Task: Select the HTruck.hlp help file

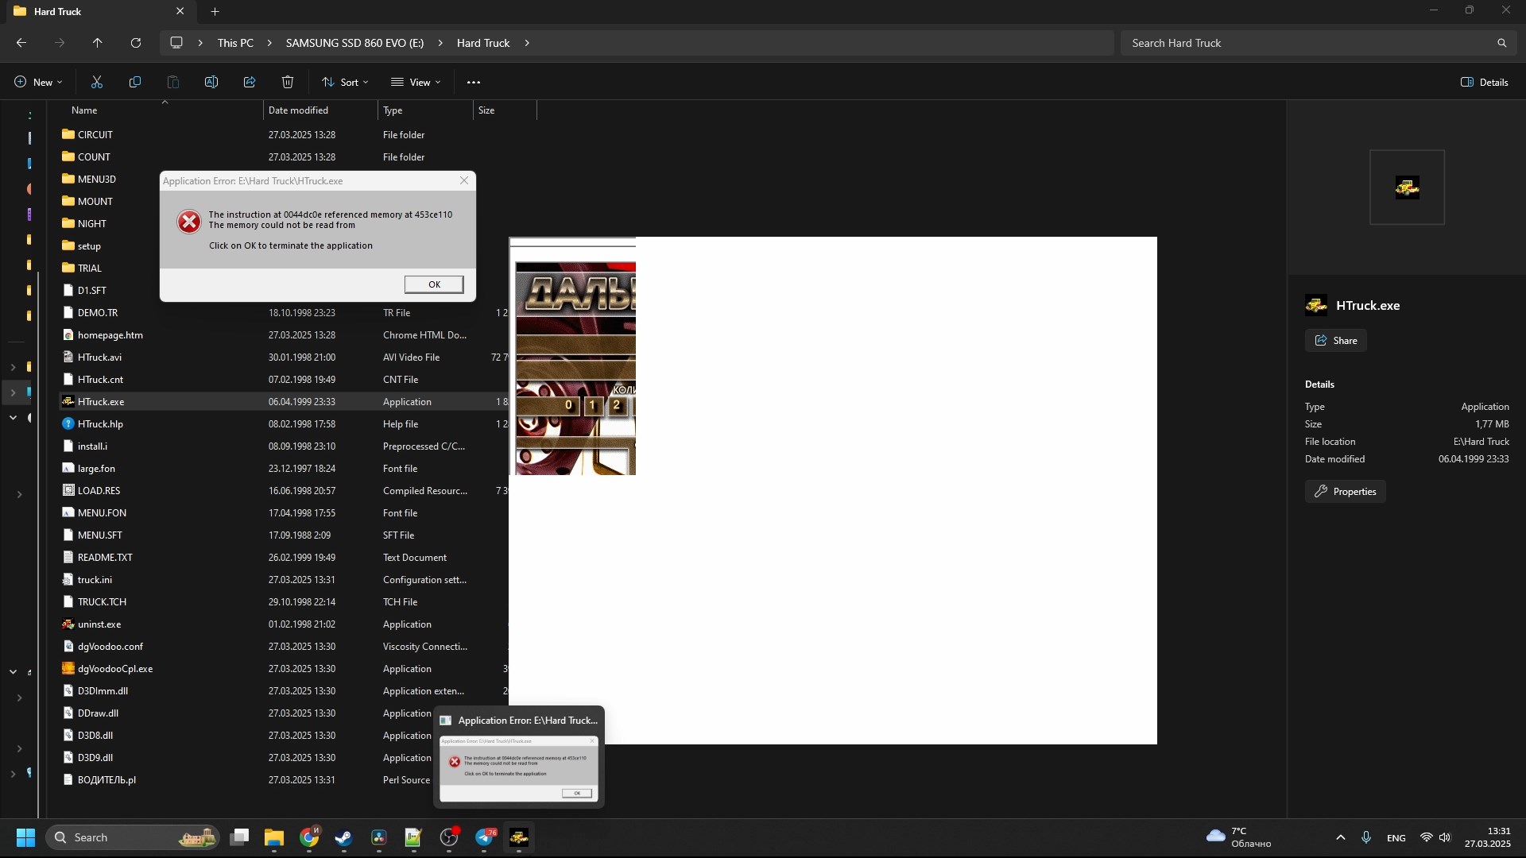Action: pos(100,424)
